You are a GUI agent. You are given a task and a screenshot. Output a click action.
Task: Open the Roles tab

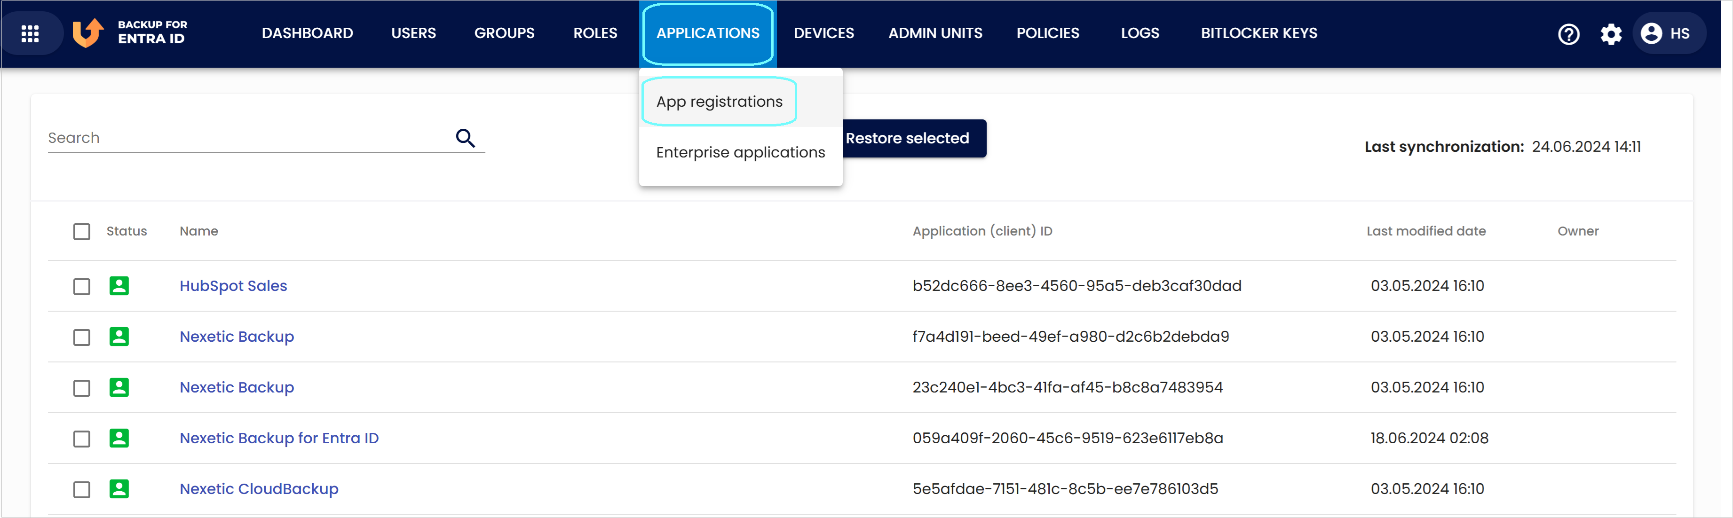click(595, 33)
